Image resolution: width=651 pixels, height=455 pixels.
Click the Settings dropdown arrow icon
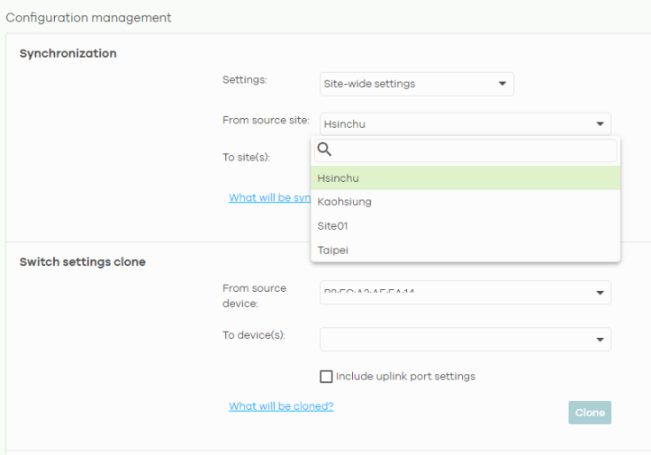point(502,85)
